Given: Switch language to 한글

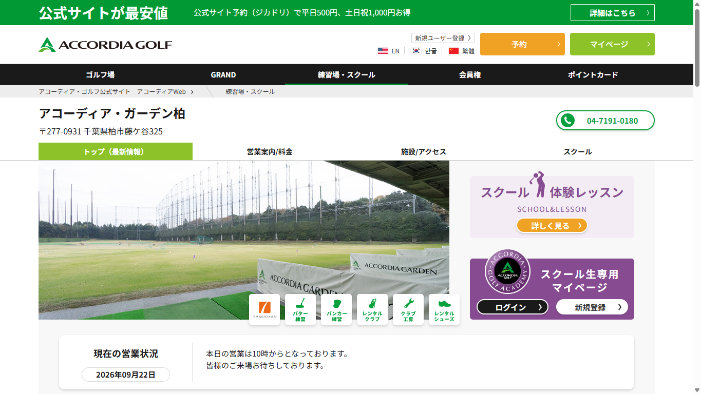Looking at the screenshot, I should click(431, 51).
